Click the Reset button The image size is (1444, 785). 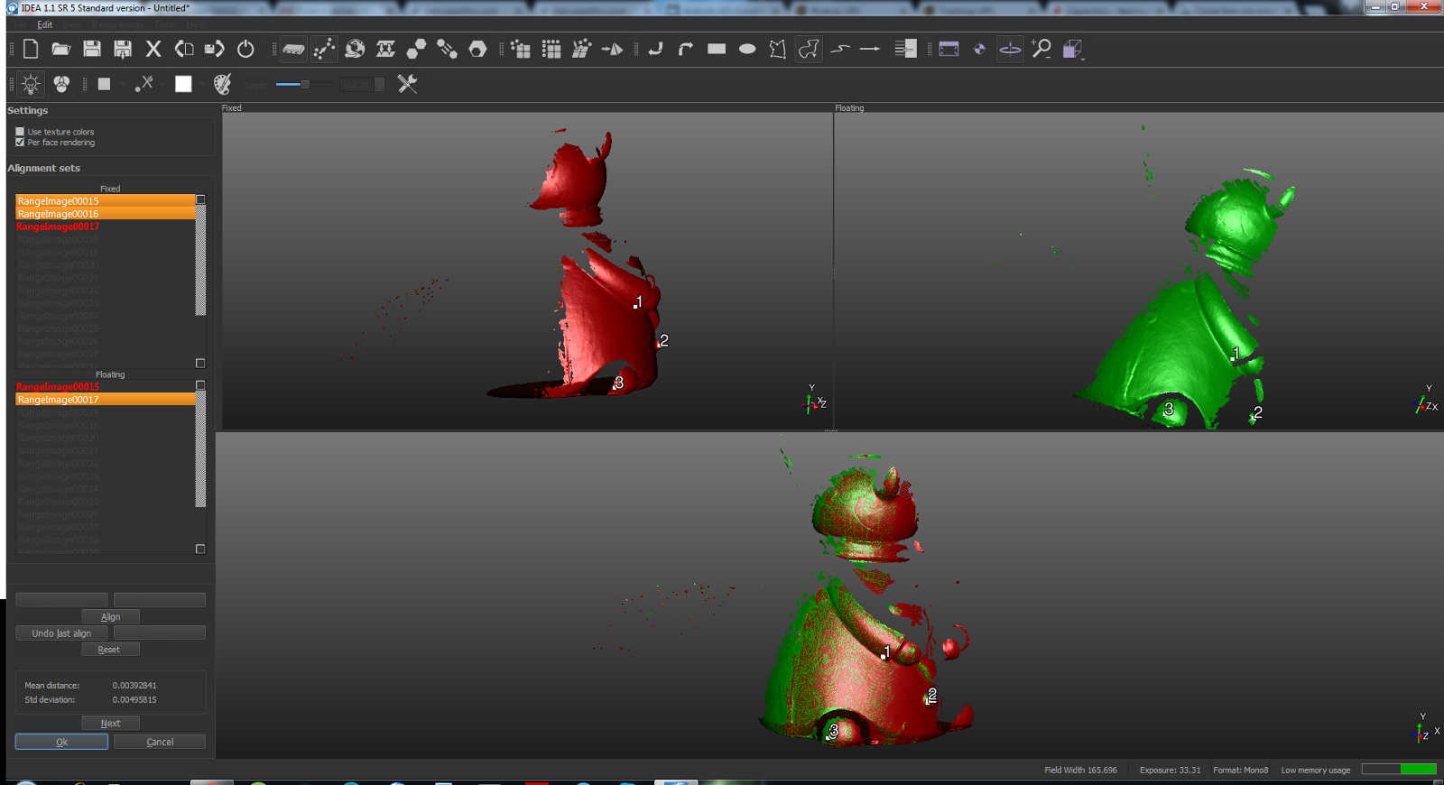pos(110,650)
